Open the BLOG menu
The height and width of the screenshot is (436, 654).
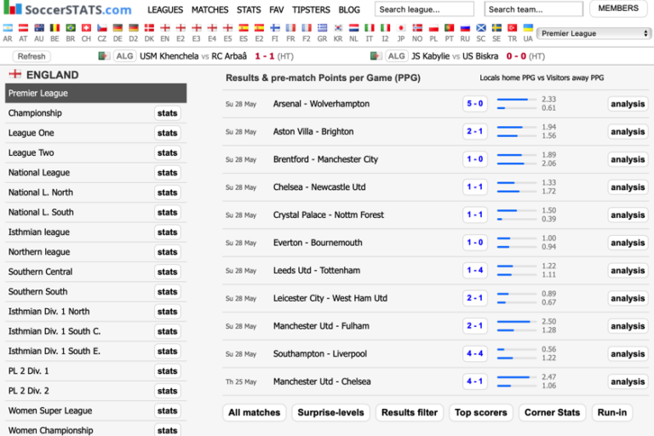349,9
